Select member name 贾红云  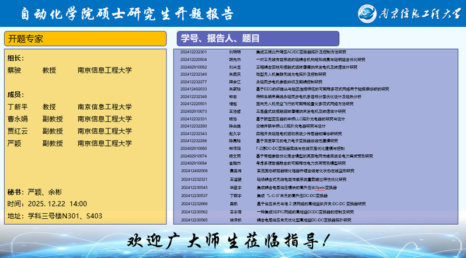(x=18, y=131)
